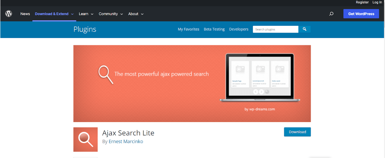Screen dimensions: 385x158
Task: Focus the Search plugins input field
Action: [x=276, y=29]
